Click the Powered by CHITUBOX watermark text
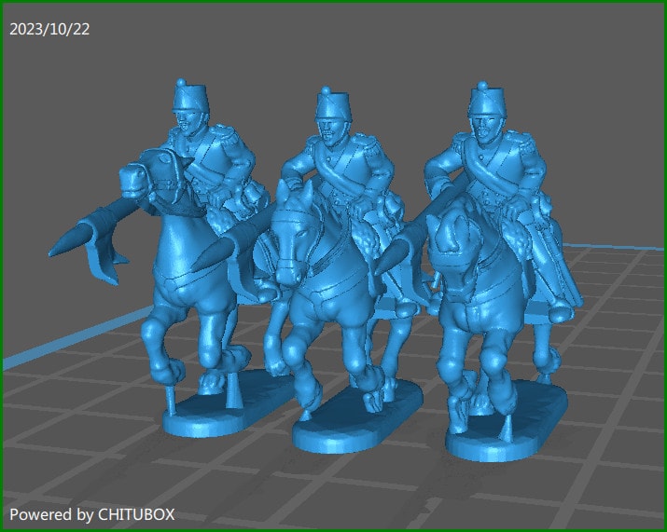 point(91,513)
